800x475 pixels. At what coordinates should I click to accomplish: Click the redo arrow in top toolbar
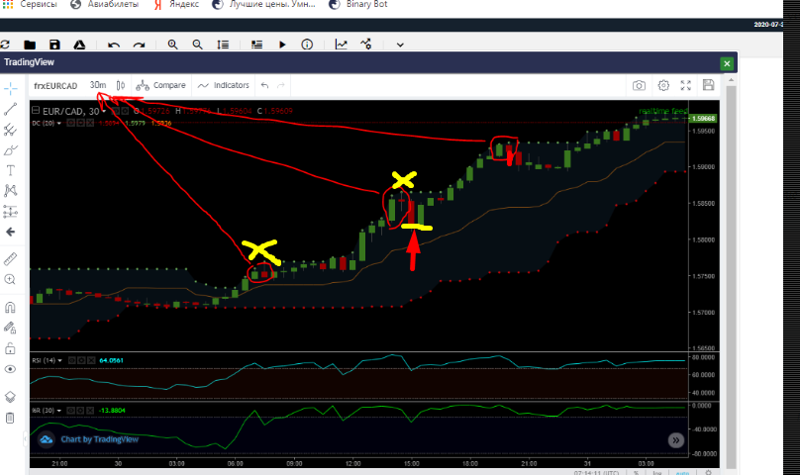pyautogui.click(x=139, y=45)
